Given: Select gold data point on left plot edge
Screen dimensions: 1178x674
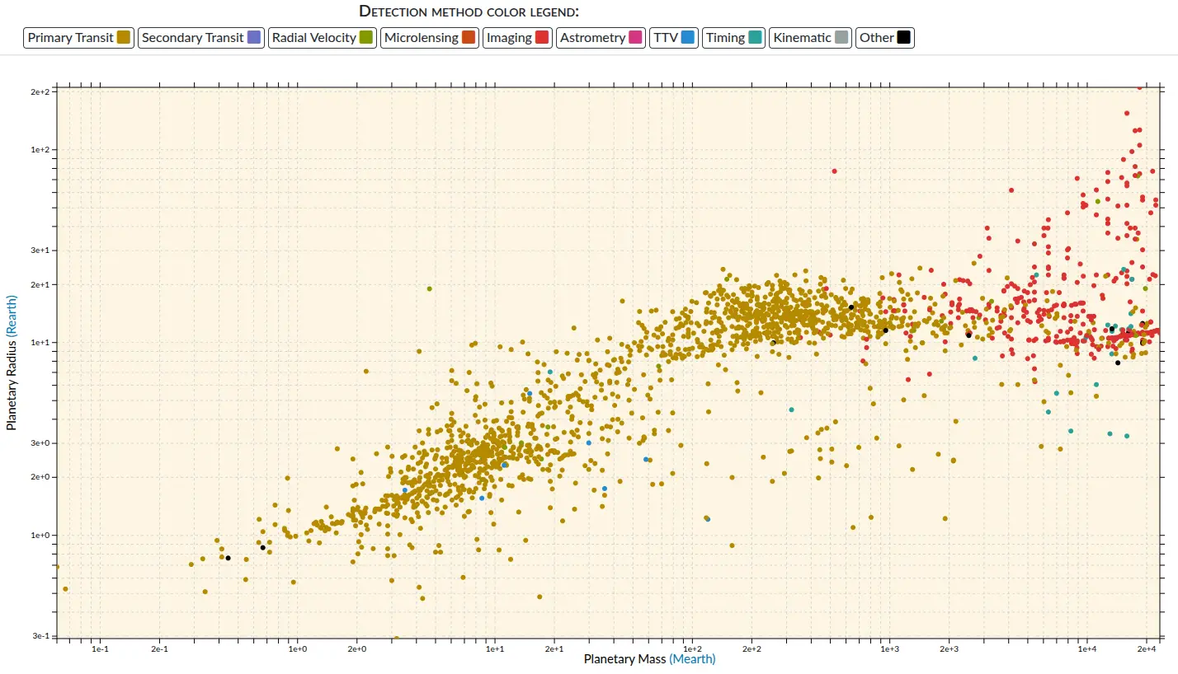Looking at the screenshot, I should click(57, 567).
